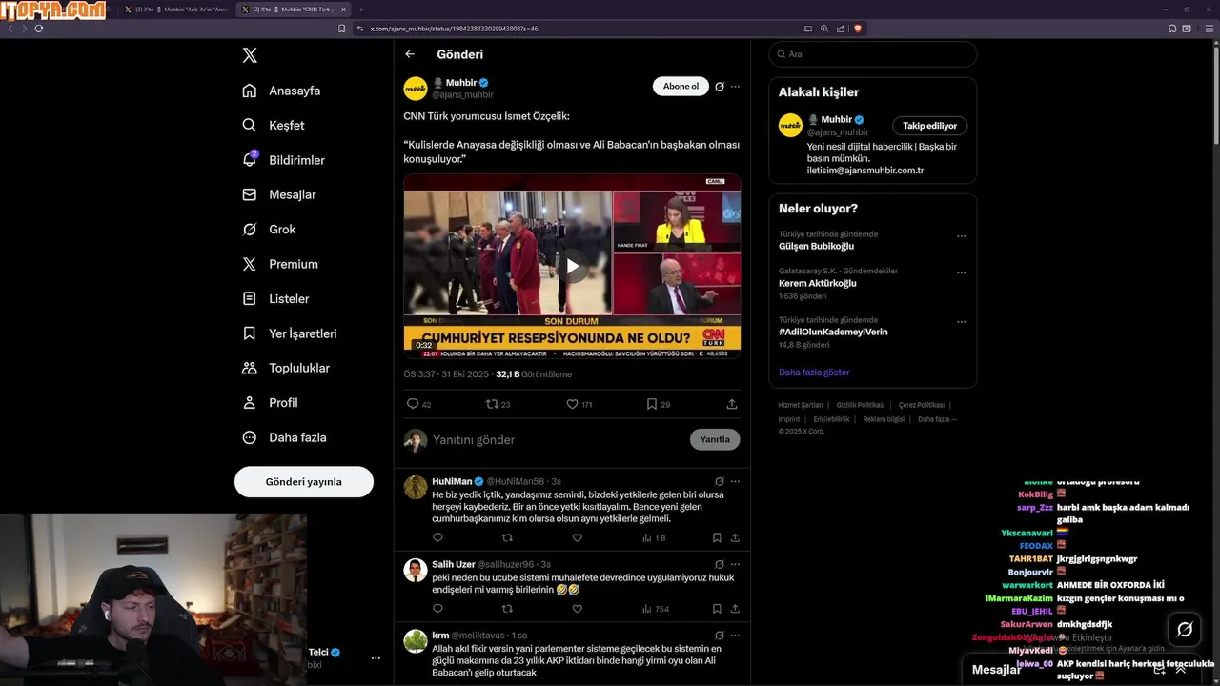Open the Gizlilik Politikası footer link

[x=861, y=405]
